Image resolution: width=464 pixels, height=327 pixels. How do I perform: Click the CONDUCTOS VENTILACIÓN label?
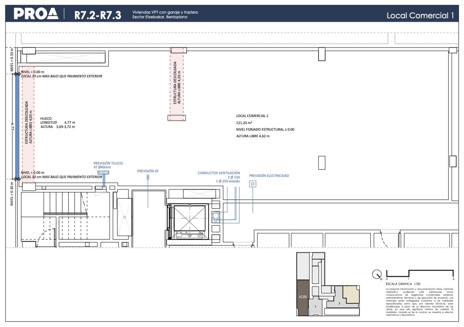tap(219, 173)
